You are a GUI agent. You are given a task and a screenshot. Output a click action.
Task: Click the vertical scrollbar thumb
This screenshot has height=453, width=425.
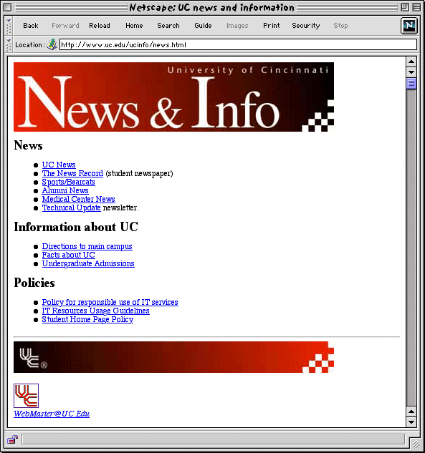pos(411,84)
